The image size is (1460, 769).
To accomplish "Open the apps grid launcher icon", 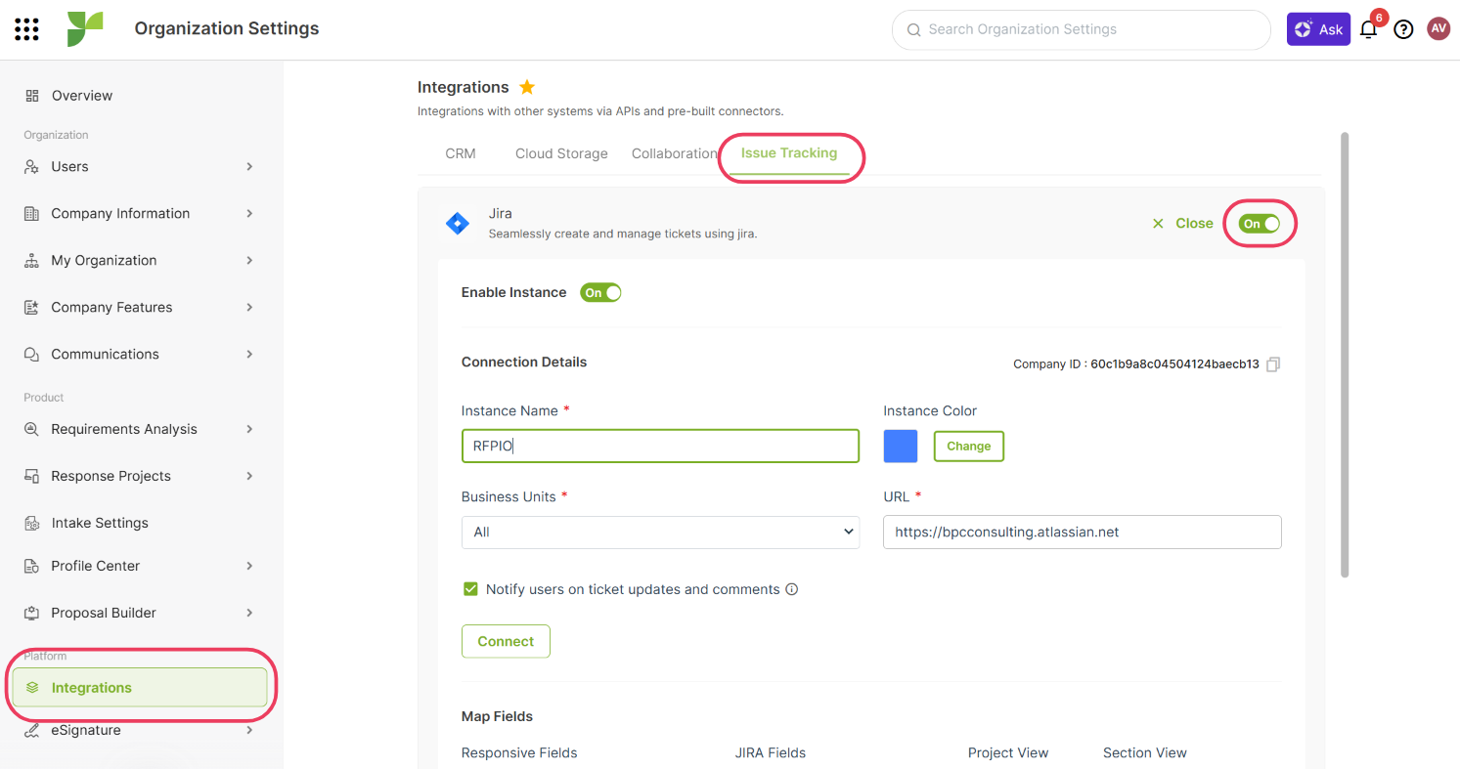I will point(27,29).
